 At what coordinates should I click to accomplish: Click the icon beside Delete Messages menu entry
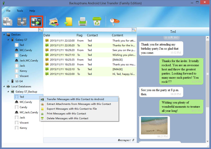pyautogui.click(x=43, y=118)
